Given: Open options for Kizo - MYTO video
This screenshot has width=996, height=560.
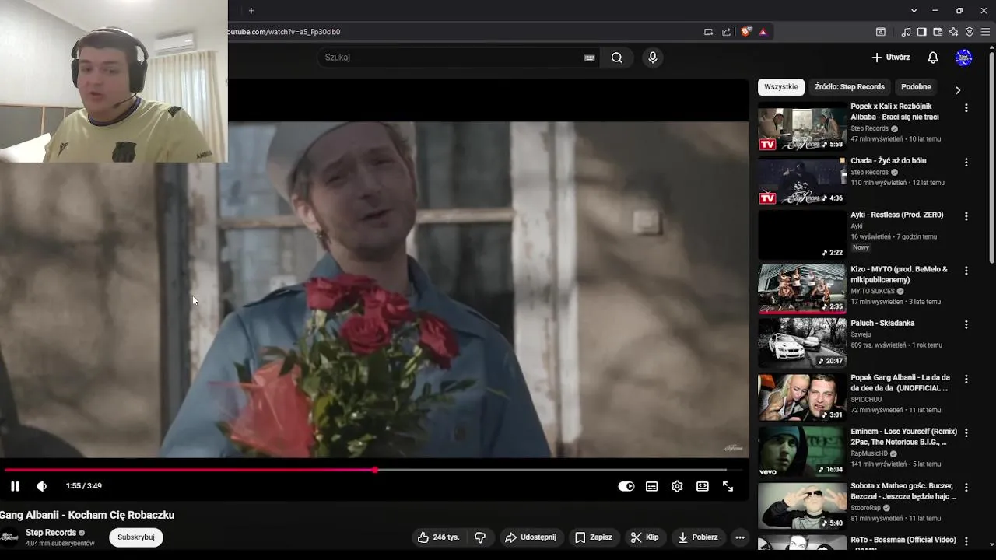Looking at the screenshot, I should pos(966,271).
